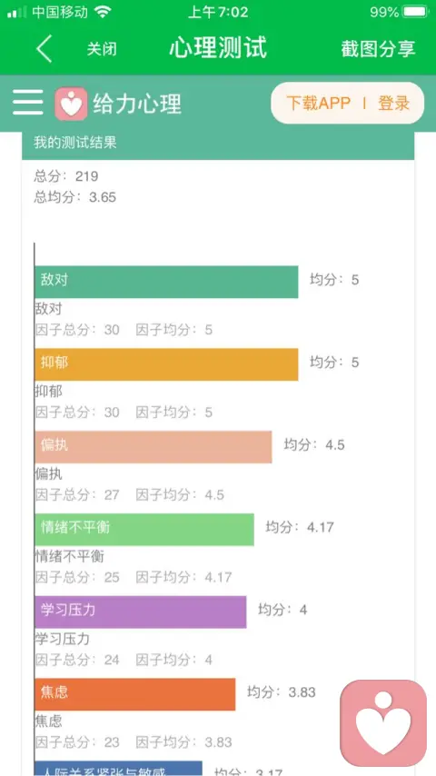Click the 登录 link
This screenshot has height=776, width=436.
pyautogui.click(x=394, y=103)
